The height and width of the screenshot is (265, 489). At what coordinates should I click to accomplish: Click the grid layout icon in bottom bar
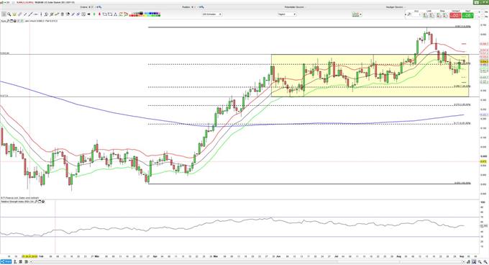pyautogui.click(x=21, y=261)
